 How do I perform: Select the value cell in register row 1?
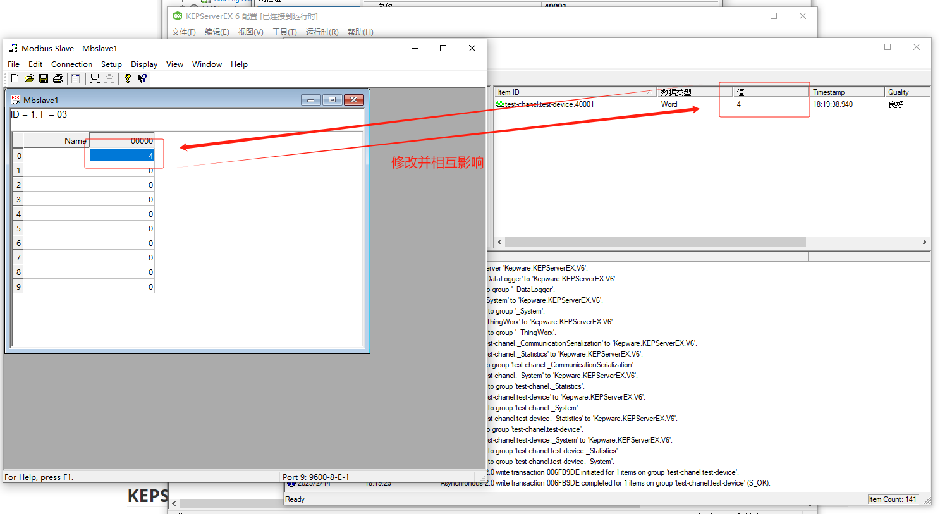point(121,170)
